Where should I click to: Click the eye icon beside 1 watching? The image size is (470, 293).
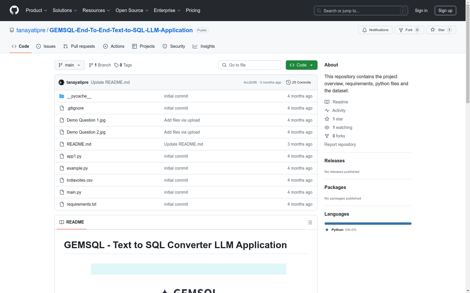327,127
